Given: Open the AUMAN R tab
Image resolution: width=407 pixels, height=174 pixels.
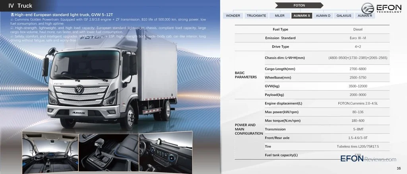Looking at the screenshot, I should [x=365, y=15].
